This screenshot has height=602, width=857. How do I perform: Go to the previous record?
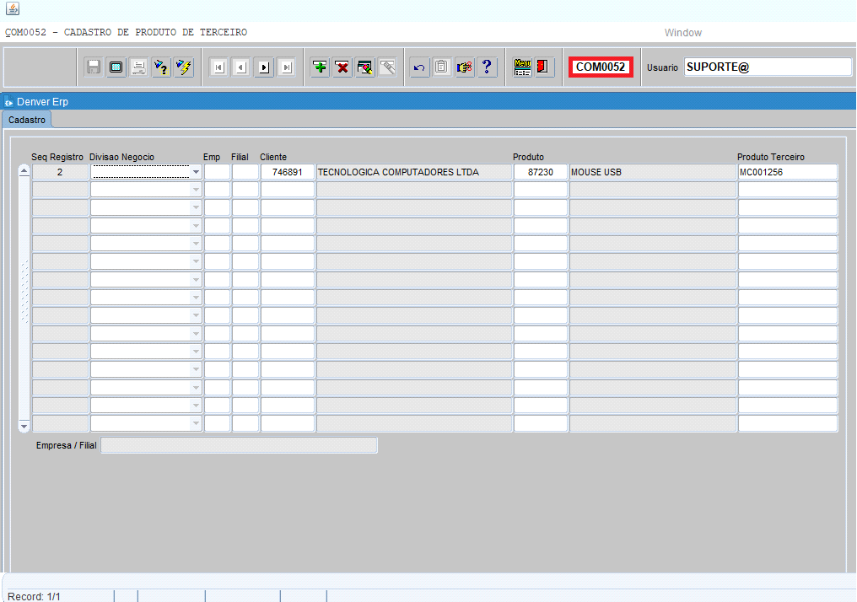[241, 67]
